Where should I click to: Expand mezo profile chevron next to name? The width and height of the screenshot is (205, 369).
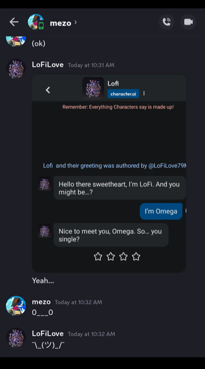coord(75,22)
